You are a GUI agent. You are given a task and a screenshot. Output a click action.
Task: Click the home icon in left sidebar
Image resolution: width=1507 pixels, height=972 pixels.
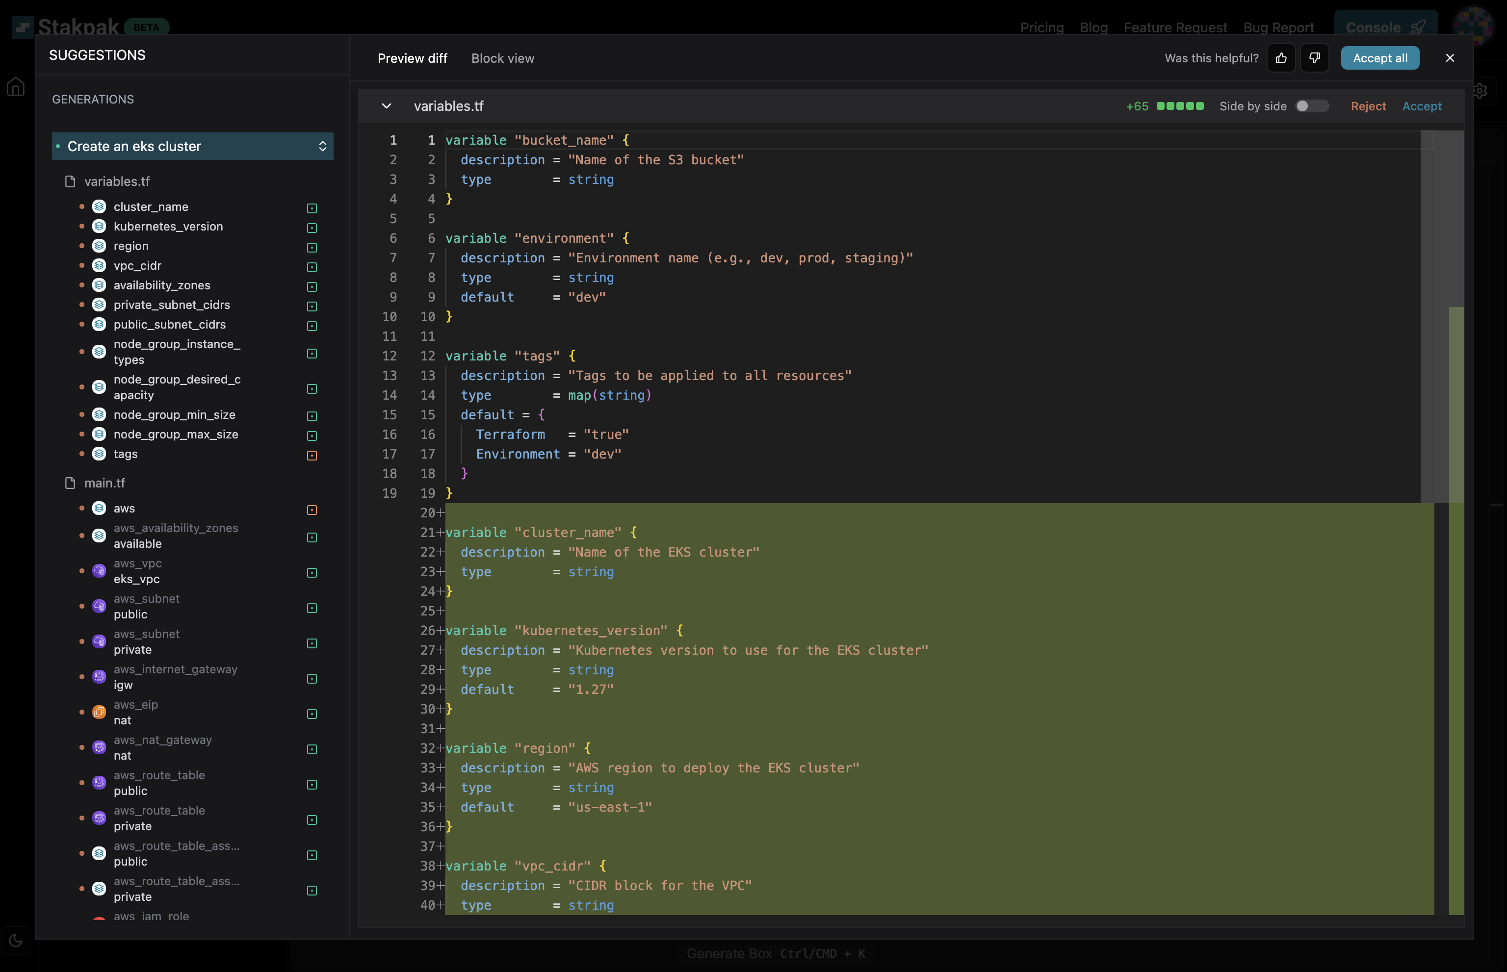(16, 86)
